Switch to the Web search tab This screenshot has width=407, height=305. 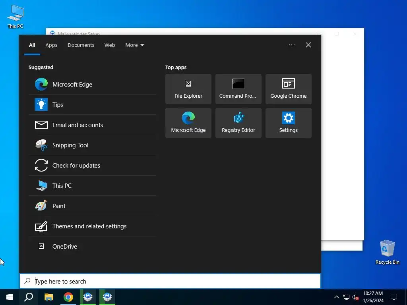click(x=110, y=45)
